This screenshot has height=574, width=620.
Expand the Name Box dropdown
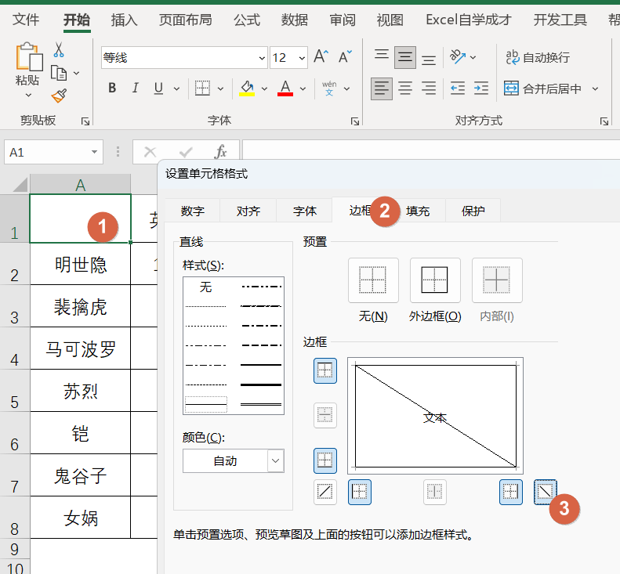coord(94,152)
